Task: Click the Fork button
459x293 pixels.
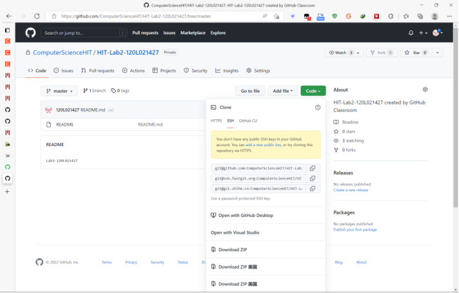Action: (382, 53)
